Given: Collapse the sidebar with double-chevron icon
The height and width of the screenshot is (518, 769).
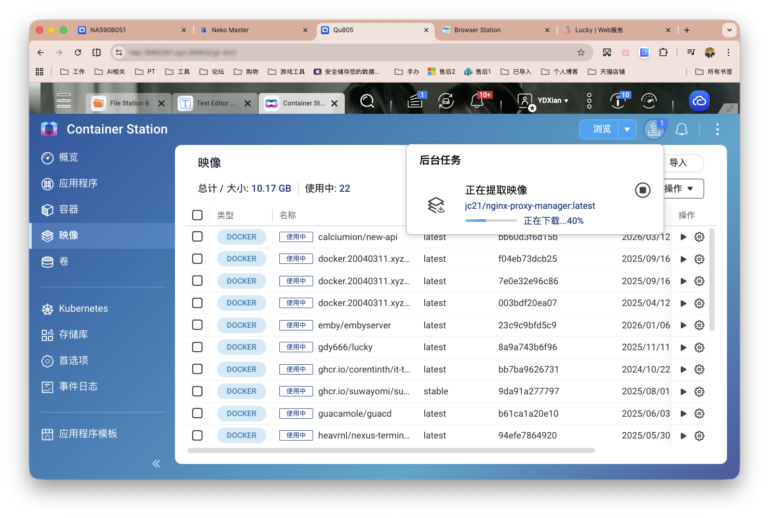Looking at the screenshot, I should (x=156, y=463).
